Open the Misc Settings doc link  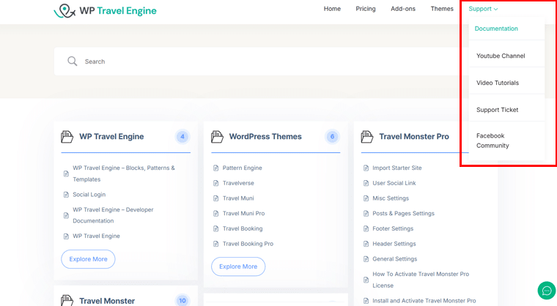click(391, 198)
